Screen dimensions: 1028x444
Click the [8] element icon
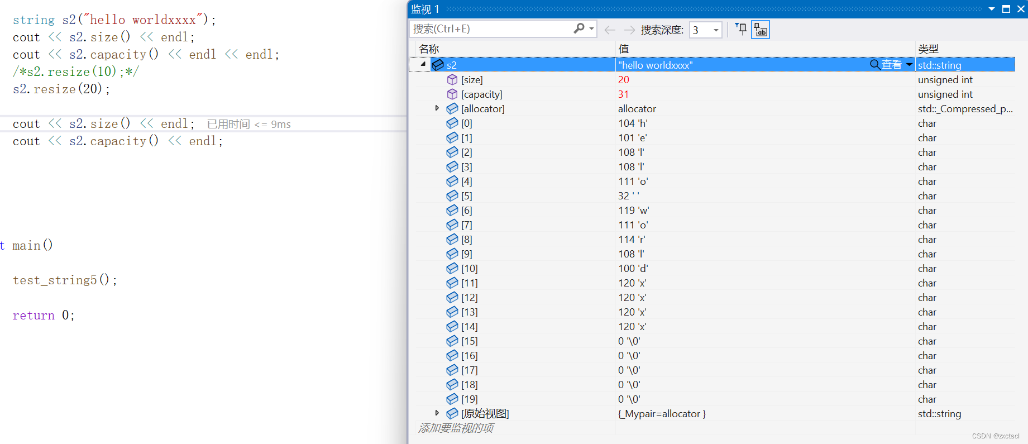tap(452, 239)
